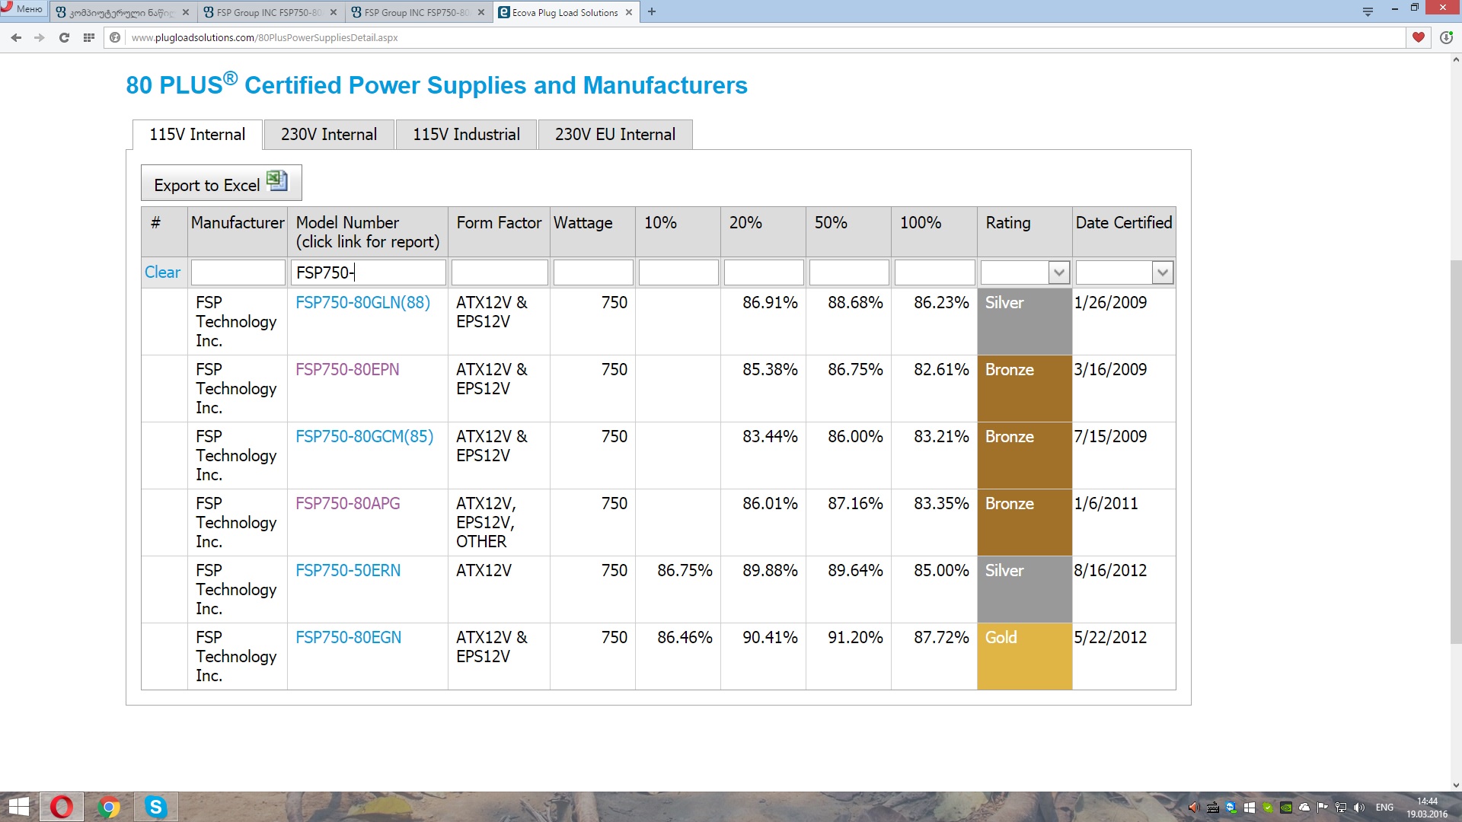Reload the current page
This screenshot has height=822, width=1462.
pyautogui.click(x=64, y=37)
